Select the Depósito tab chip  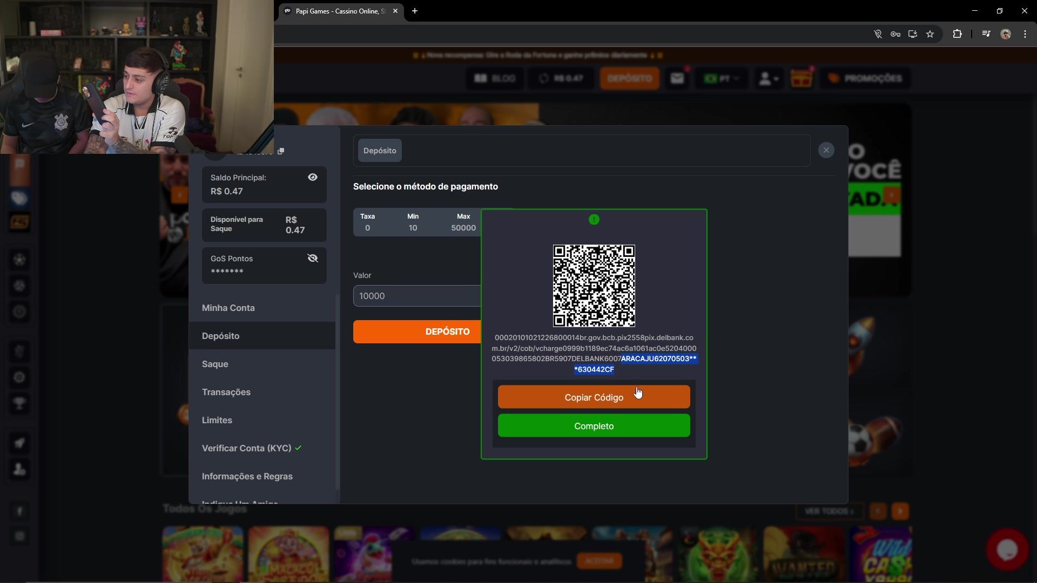(380, 151)
